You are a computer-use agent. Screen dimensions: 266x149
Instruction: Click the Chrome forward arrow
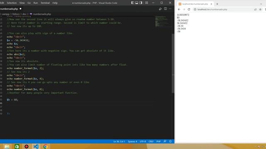184,9
